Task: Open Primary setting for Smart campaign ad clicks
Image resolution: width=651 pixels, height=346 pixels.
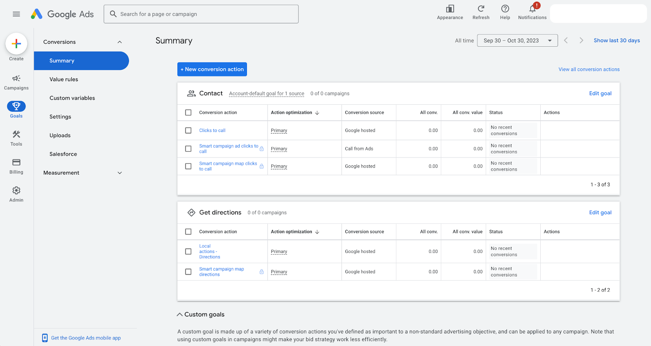Action: [279, 149]
